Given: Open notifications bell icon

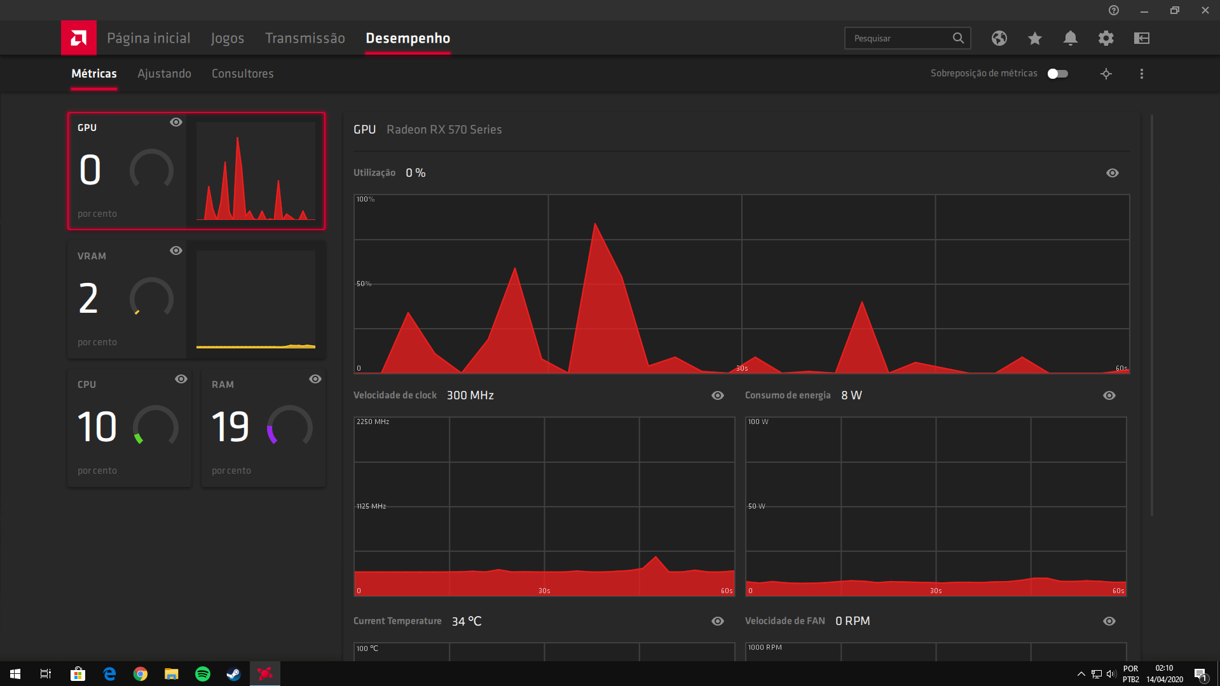Looking at the screenshot, I should pyautogui.click(x=1071, y=38).
